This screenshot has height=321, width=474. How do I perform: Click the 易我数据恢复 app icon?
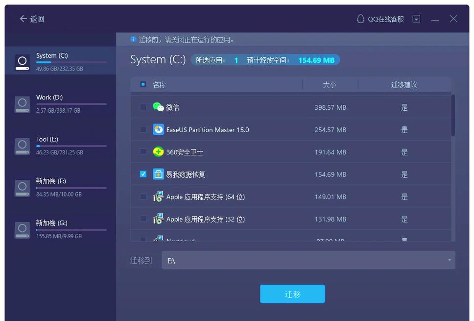click(158, 174)
